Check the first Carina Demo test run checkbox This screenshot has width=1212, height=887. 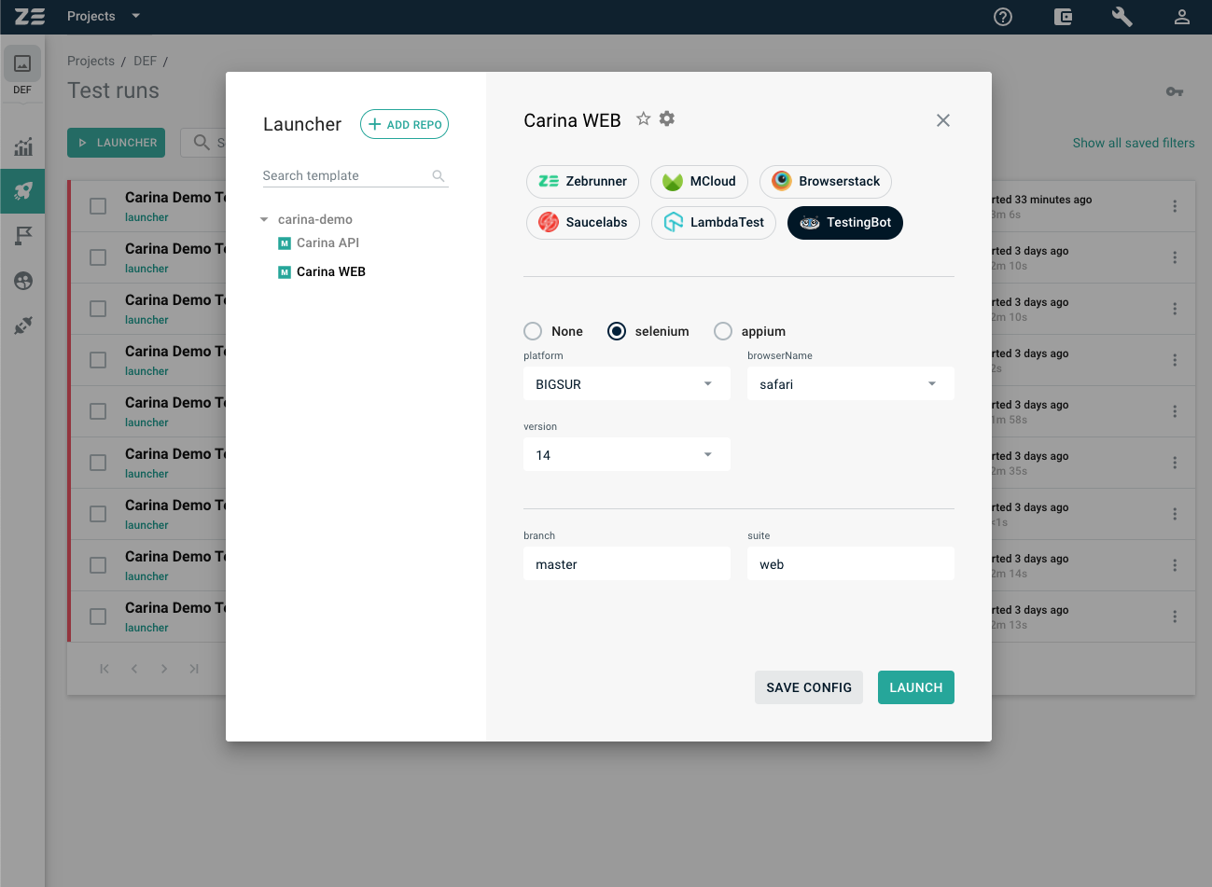tap(98, 206)
